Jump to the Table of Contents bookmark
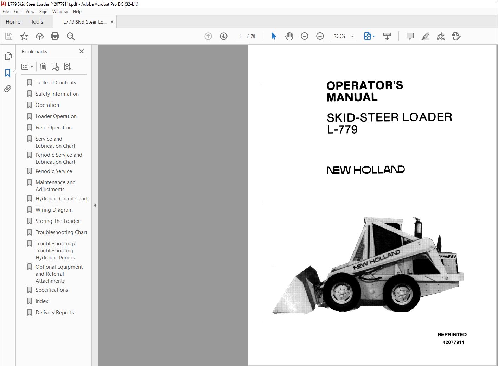 [56, 83]
